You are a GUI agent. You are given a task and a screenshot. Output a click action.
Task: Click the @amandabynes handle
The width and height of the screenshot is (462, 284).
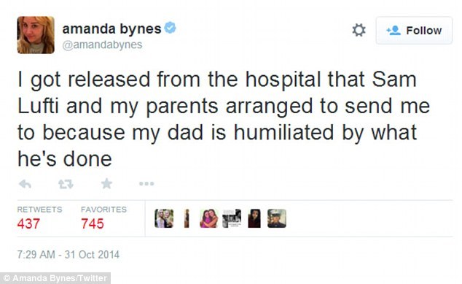(102, 45)
